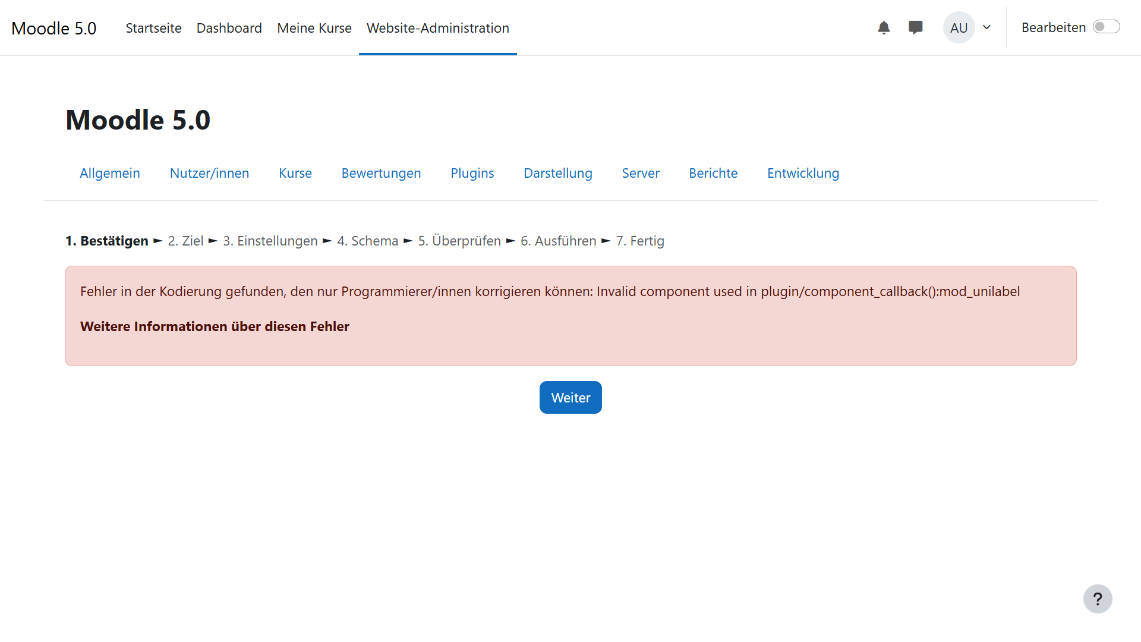Switch to the Nutzer/innen tab
This screenshot has width=1141, height=642.
209,173
